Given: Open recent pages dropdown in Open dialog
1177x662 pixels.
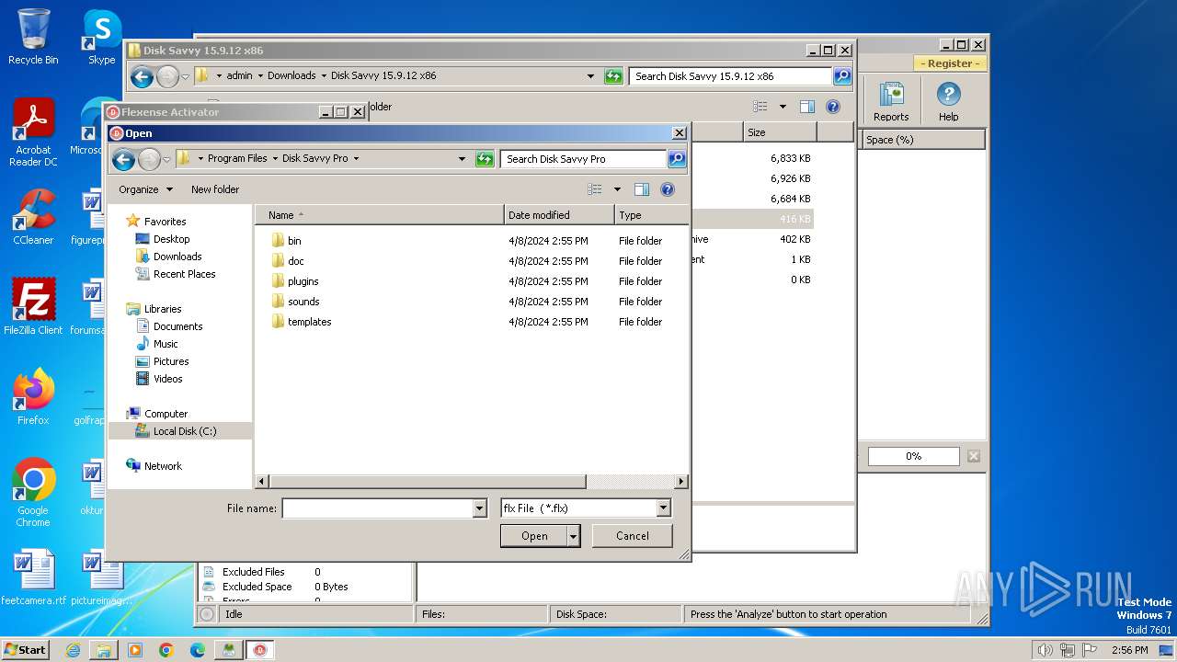Looking at the screenshot, I should click(x=166, y=159).
